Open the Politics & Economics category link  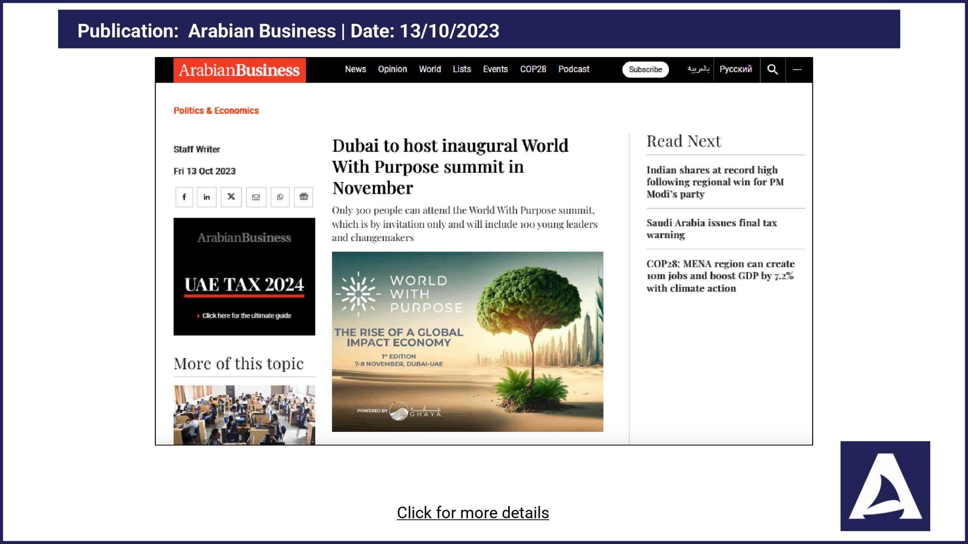point(216,111)
